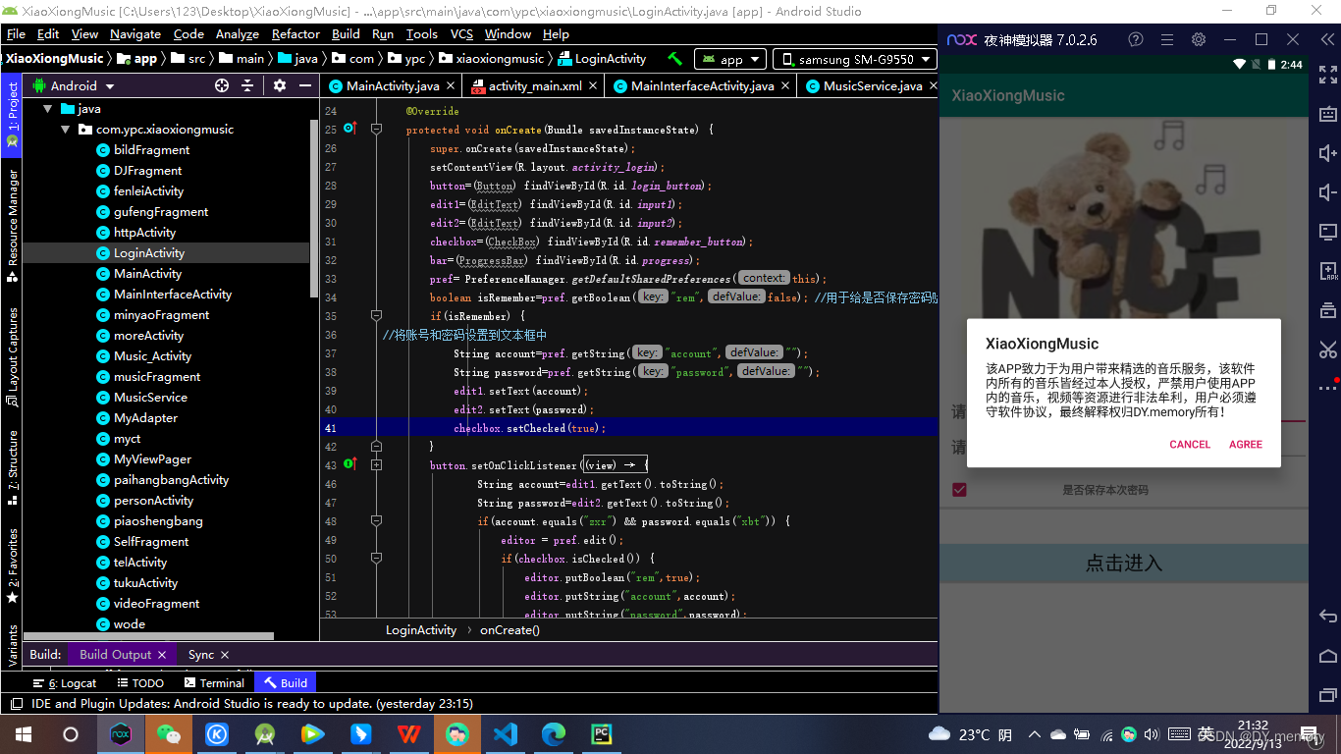This screenshot has width=1341, height=754.
Task: Toggle Nox fullscreen arrows icon
Action: click(x=1327, y=75)
